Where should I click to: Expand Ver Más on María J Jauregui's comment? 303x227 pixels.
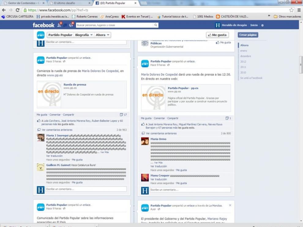[105, 152]
